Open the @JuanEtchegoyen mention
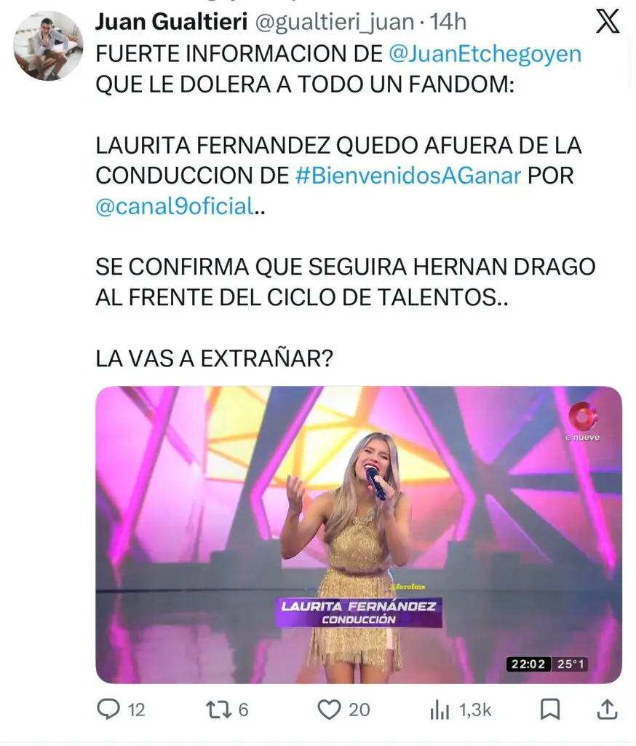Image resolution: width=636 pixels, height=746 pixels. pyautogui.click(x=485, y=54)
